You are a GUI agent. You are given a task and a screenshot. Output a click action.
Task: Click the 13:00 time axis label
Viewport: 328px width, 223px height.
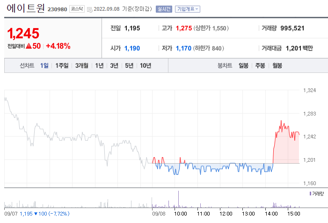pyautogui.click(x=248, y=214)
